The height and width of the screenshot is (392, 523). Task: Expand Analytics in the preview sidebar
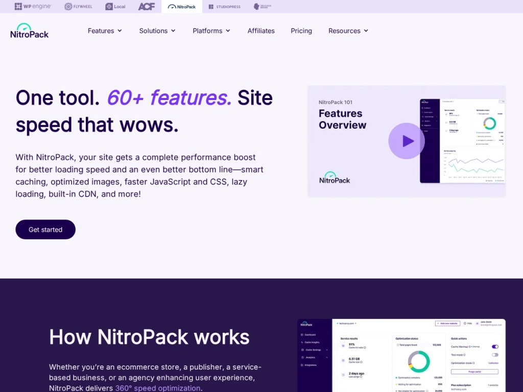tap(314, 357)
